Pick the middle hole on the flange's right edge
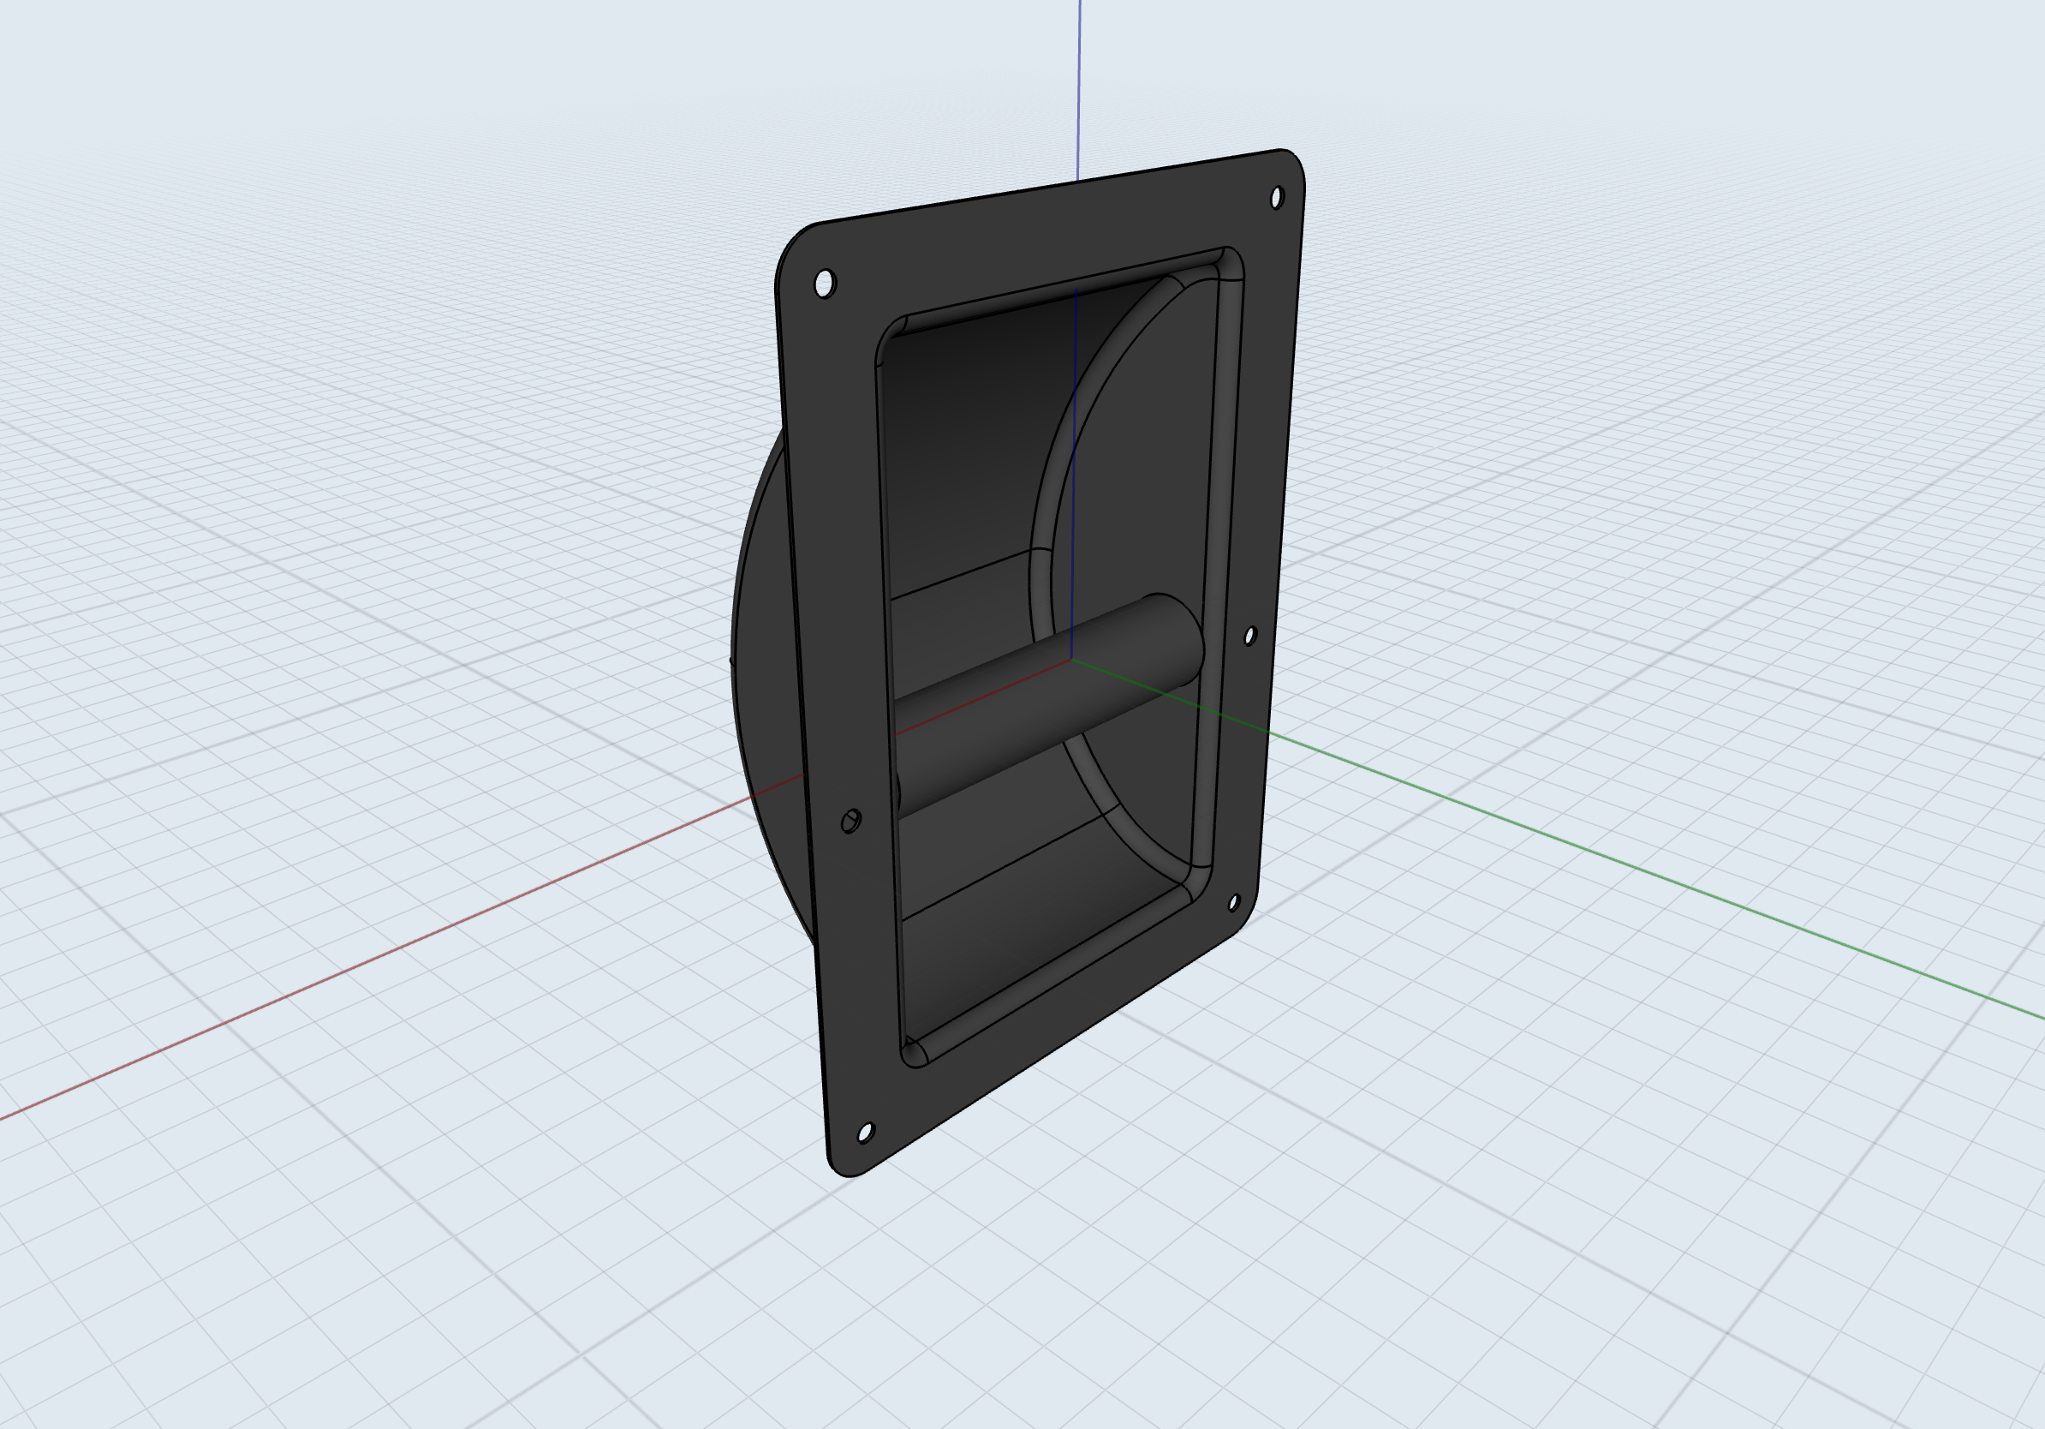This screenshot has height=1429, width=2045. [x=1249, y=635]
